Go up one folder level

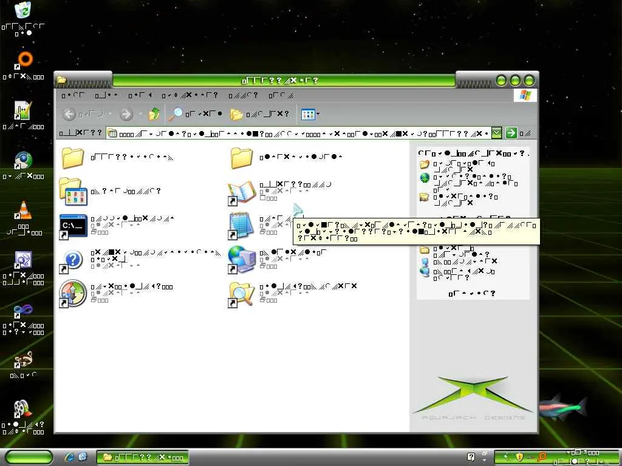point(154,114)
